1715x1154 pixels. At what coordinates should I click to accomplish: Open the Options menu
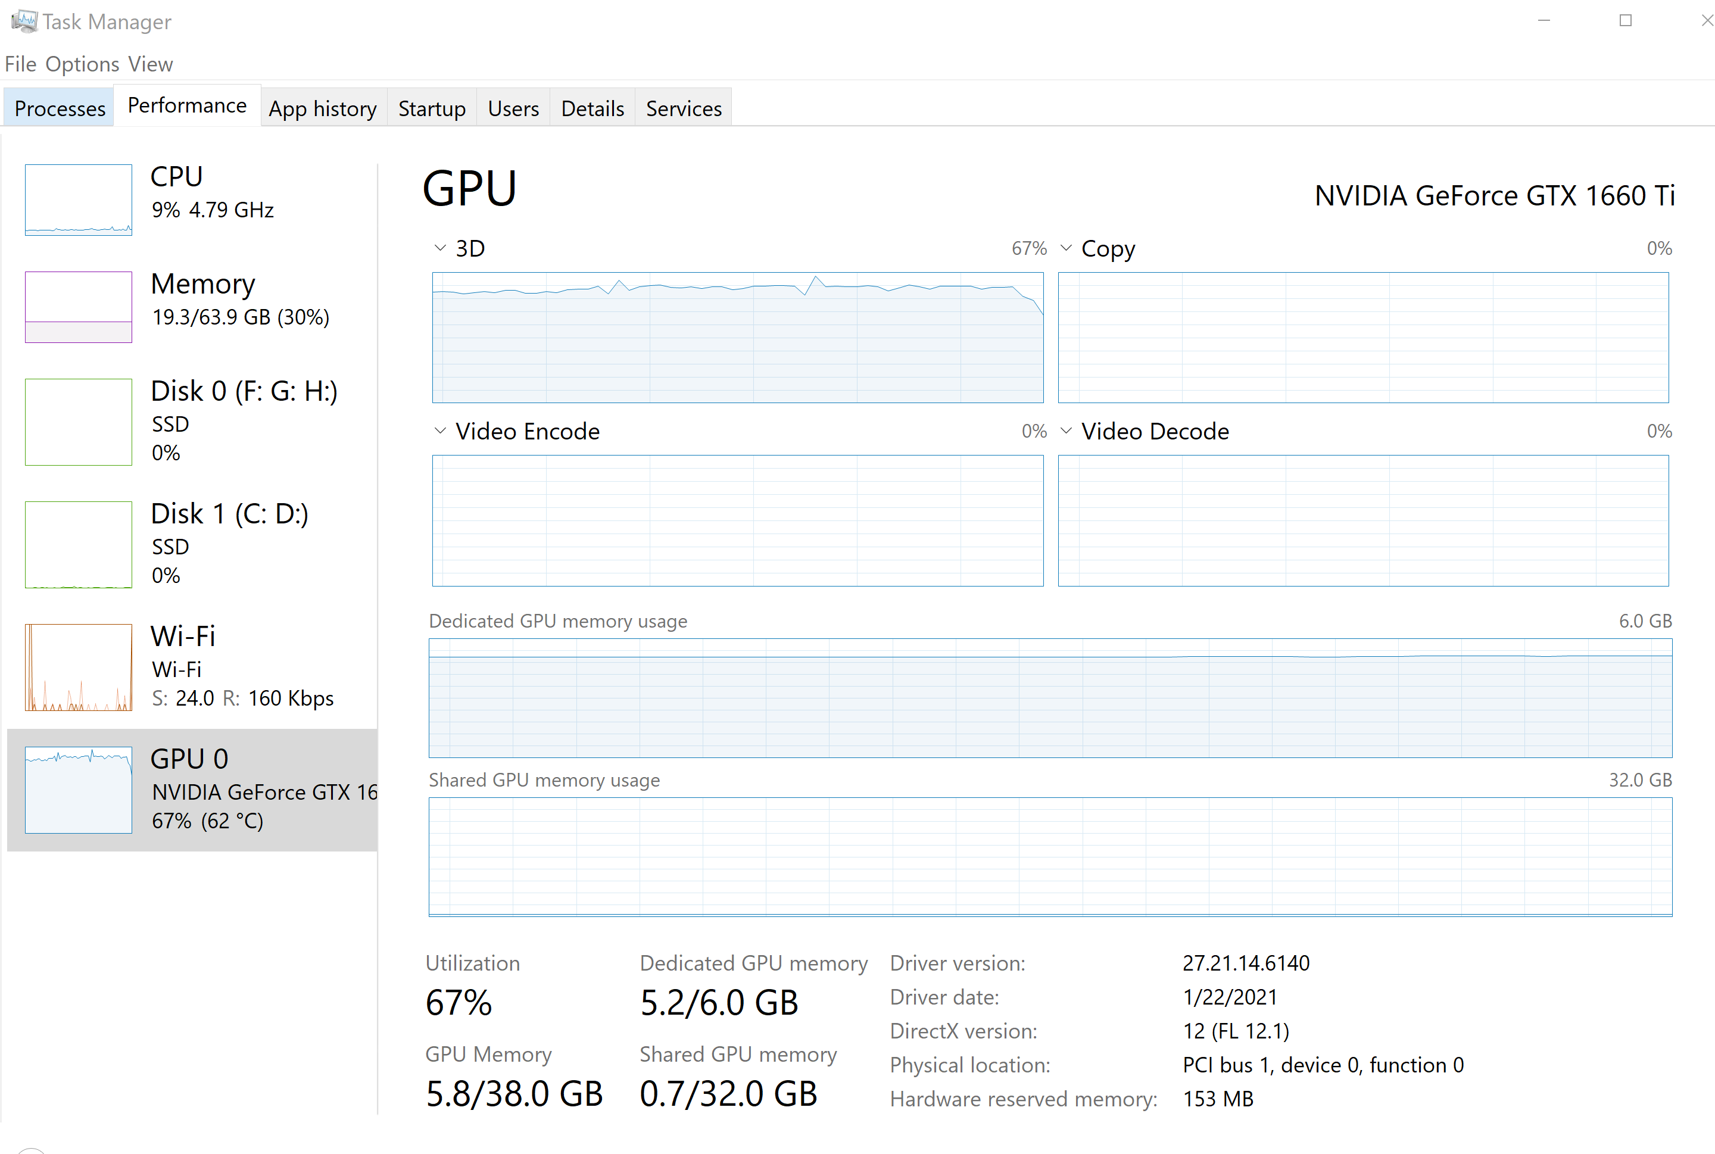click(82, 63)
